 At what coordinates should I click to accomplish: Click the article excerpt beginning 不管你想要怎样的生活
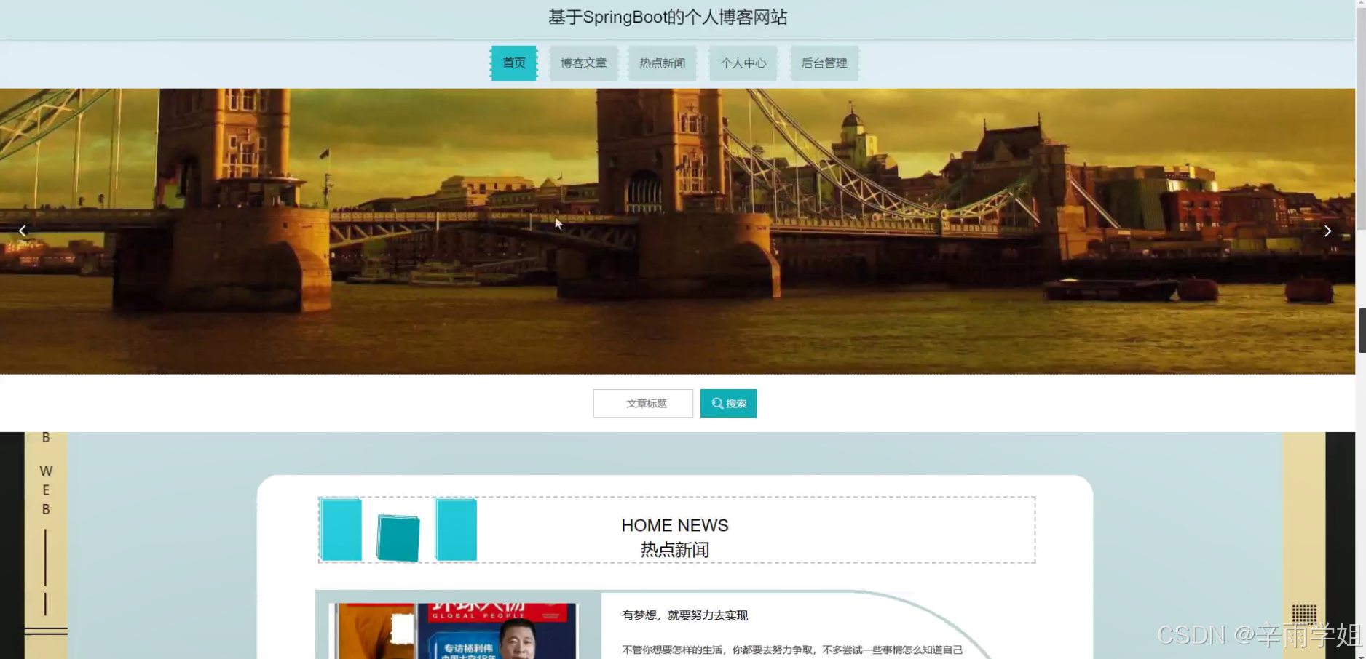pyautogui.click(x=794, y=649)
